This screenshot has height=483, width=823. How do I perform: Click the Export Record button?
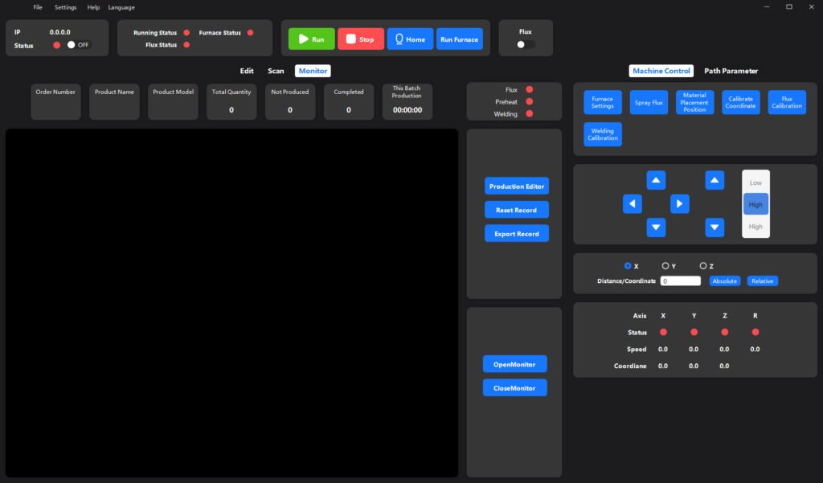516,234
